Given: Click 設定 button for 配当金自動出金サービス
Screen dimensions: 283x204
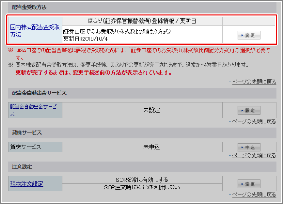Looking at the screenshot, I should [x=249, y=110].
